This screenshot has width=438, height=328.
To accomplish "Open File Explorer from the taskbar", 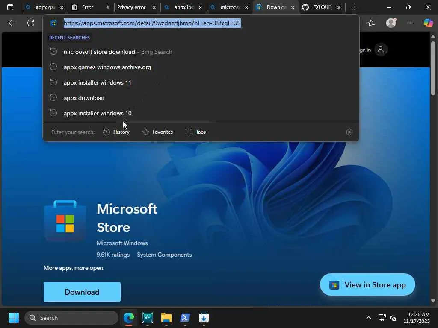I will tap(166, 318).
